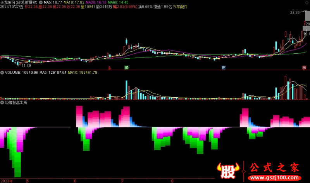Open the VOLUME indicator dropdown circle

click(x=2, y=73)
